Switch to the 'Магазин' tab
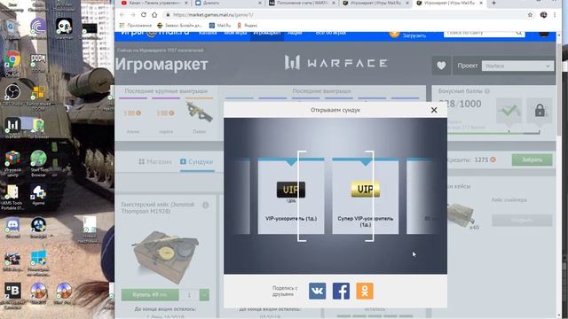Screen dimensions: 568x319 click(x=155, y=161)
